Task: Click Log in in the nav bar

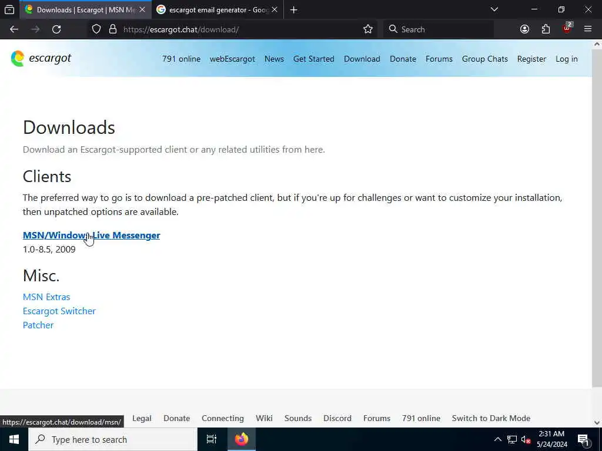Action: tap(566, 59)
